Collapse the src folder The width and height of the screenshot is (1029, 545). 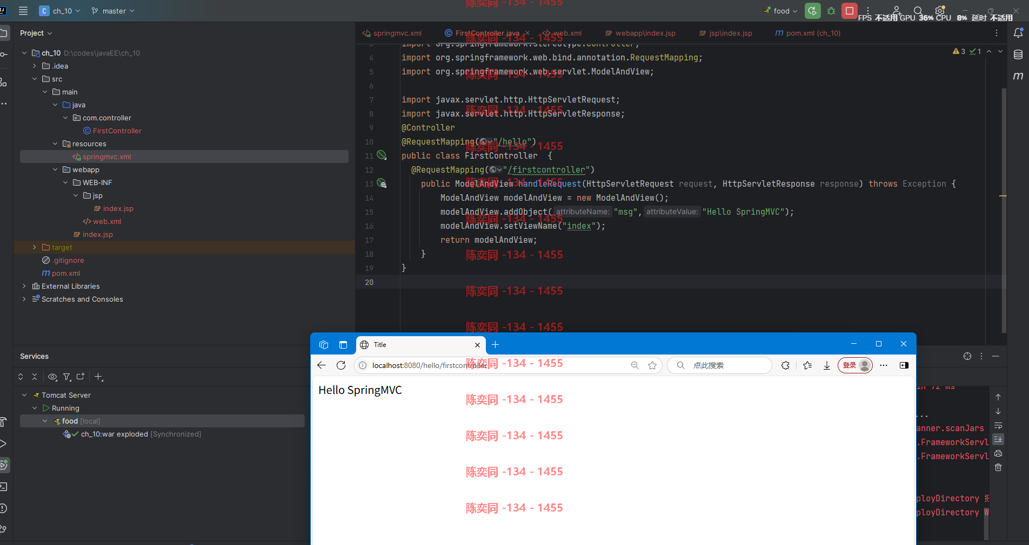click(x=35, y=79)
